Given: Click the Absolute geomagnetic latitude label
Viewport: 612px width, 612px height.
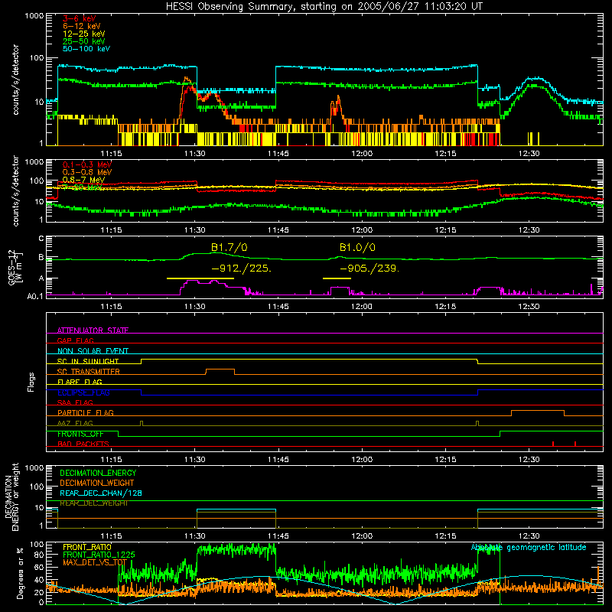Looking at the screenshot, I should [x=529, y=548].
